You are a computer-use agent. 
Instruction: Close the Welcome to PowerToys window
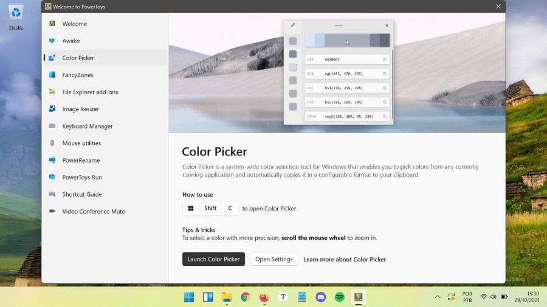(x=498, y=6)
